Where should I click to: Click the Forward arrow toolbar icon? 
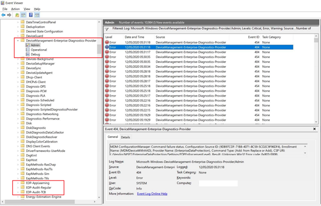pyautogui.click(x=9, y=15)
